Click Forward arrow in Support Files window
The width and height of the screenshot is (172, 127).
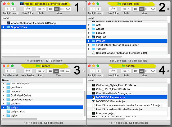click(x=98, y=9)
